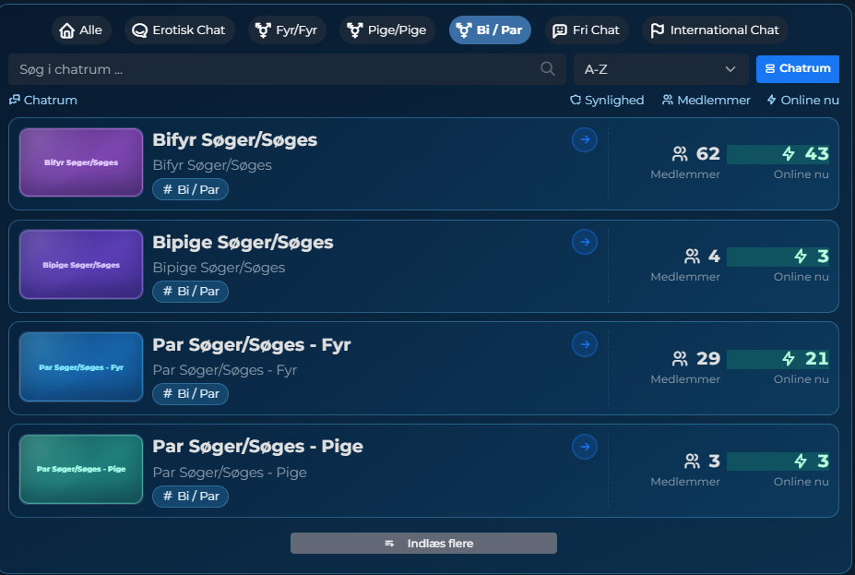The image size is (855, 575).
Task: Click the blue Chatrum button
Action: [x=797, y=68]
